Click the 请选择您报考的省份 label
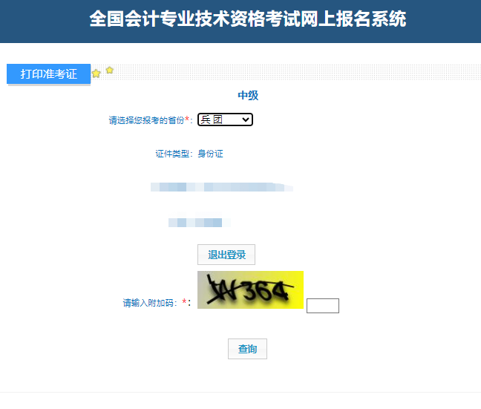The width and height of the screenshot is (481, 409). click(146, 120)
